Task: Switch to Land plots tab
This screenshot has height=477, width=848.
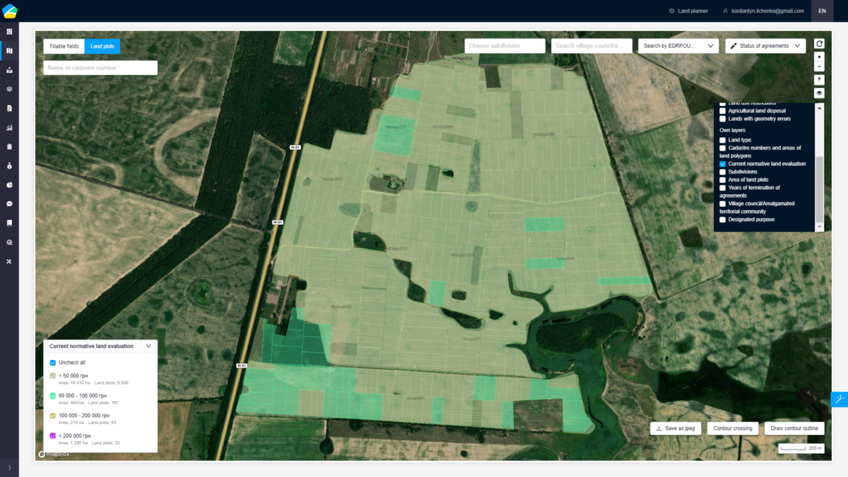Action: 102,46
